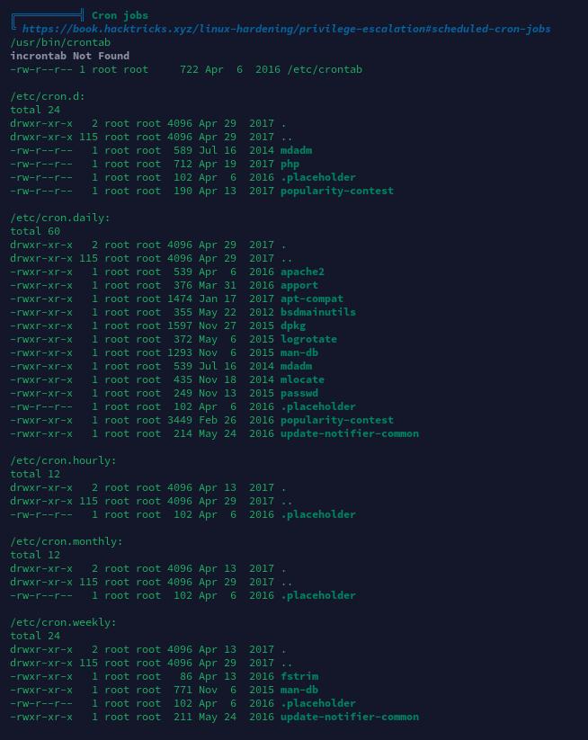Image resolution: width=588 pixels, height=740 pixels.
Task: Click the incrontab Not Found text
Action: [x=70, y=56]
